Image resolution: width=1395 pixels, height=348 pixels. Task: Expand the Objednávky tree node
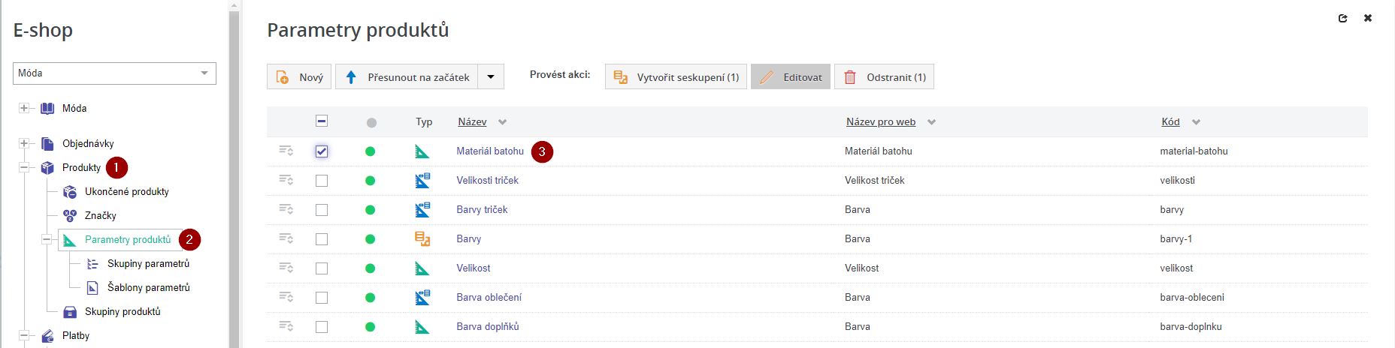click(24, 144)
